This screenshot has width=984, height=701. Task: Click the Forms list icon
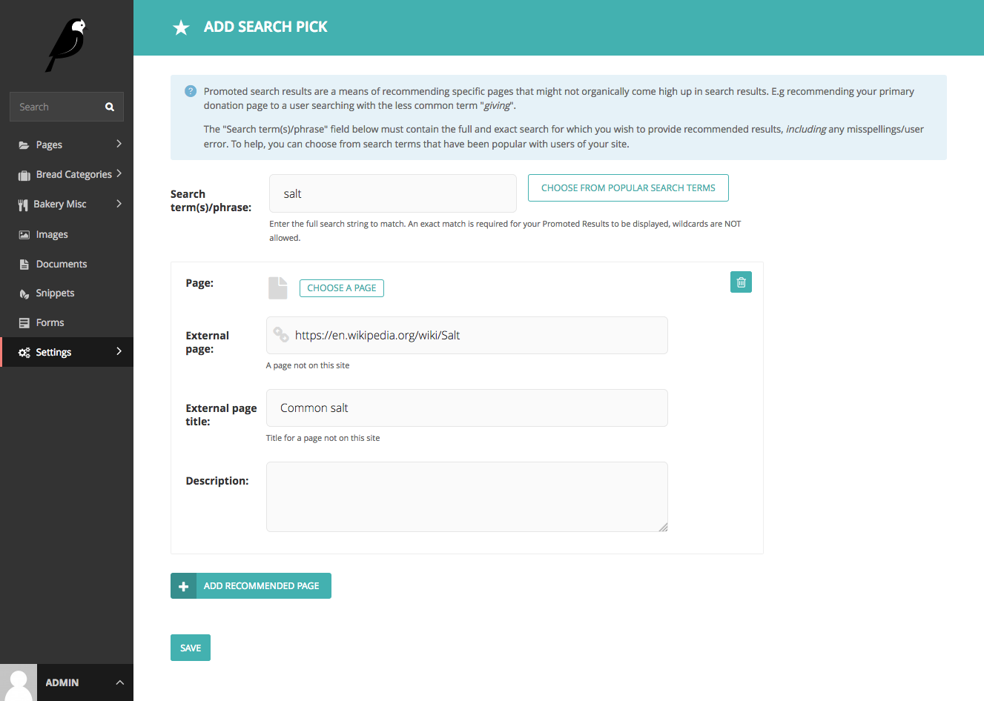pyautogui.click(x=24, y=322)
